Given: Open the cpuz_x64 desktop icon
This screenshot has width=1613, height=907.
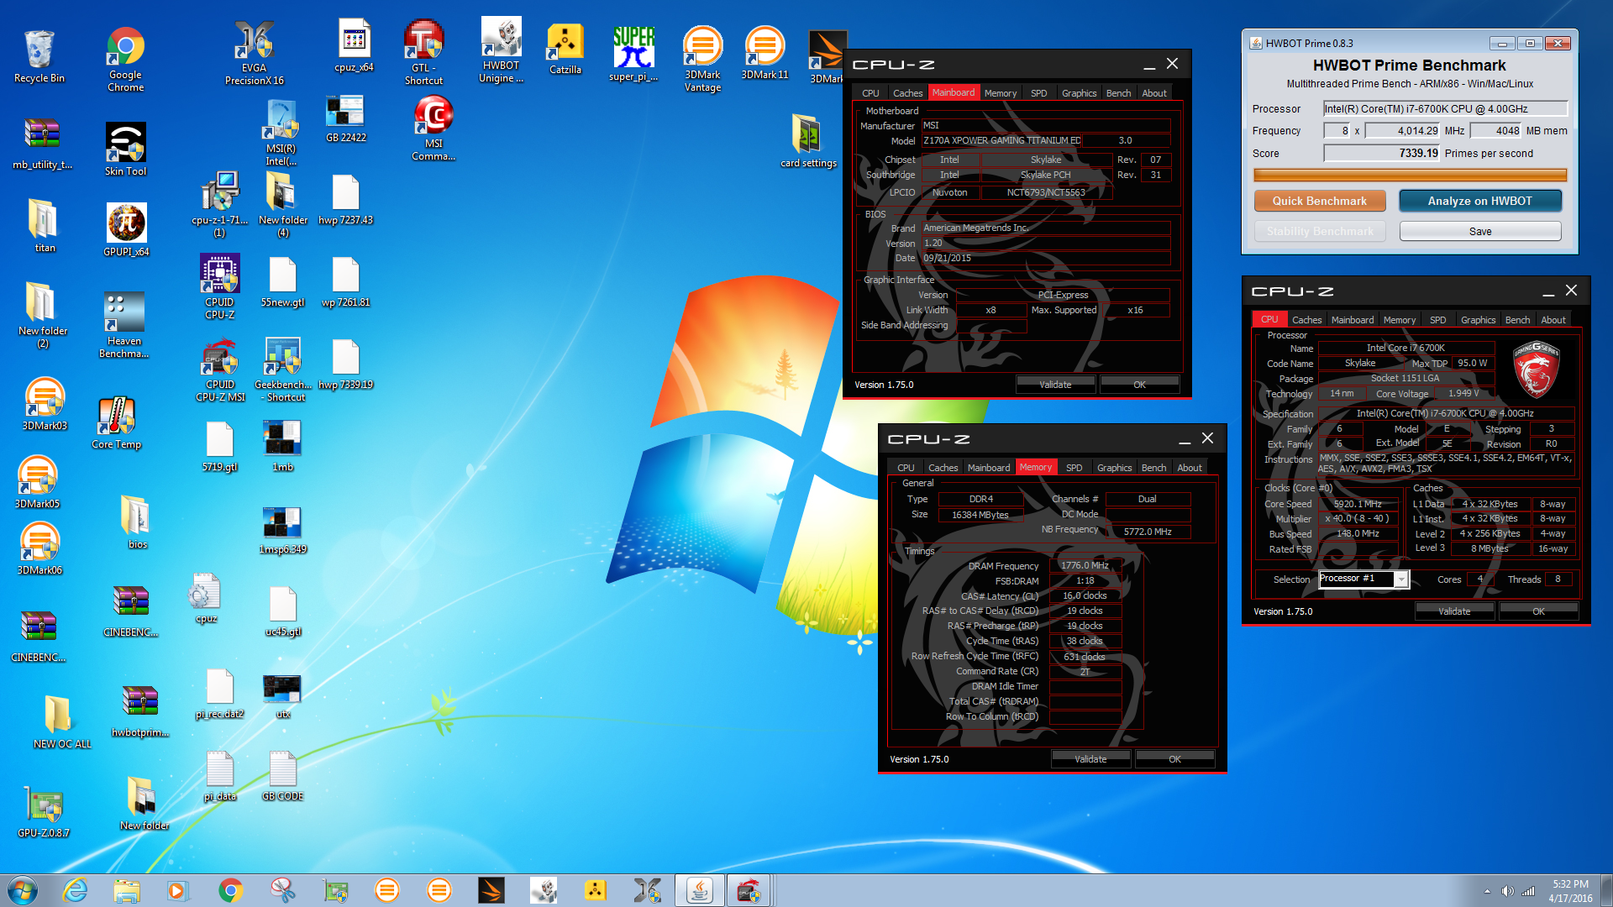Looking at the screenshot, I should 354,46.
